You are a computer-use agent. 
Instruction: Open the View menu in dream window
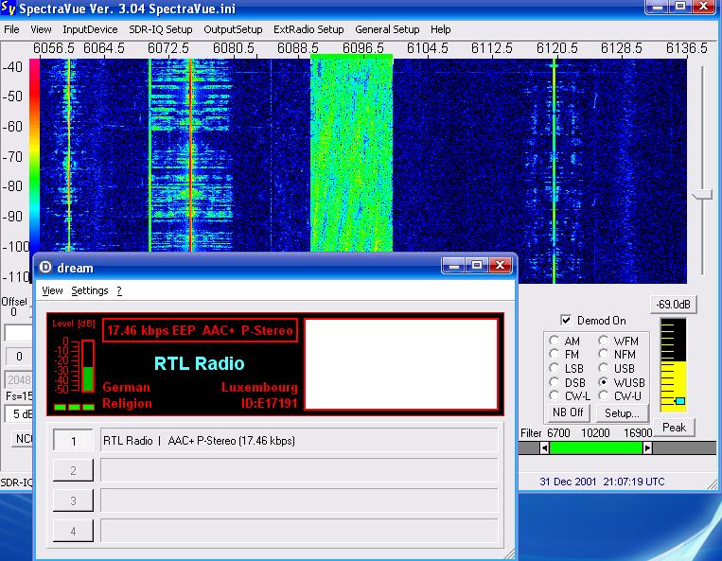point(52,290)
